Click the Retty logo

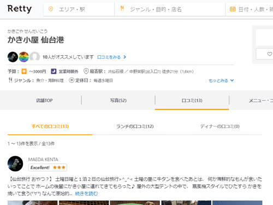(x=20, y=9)
